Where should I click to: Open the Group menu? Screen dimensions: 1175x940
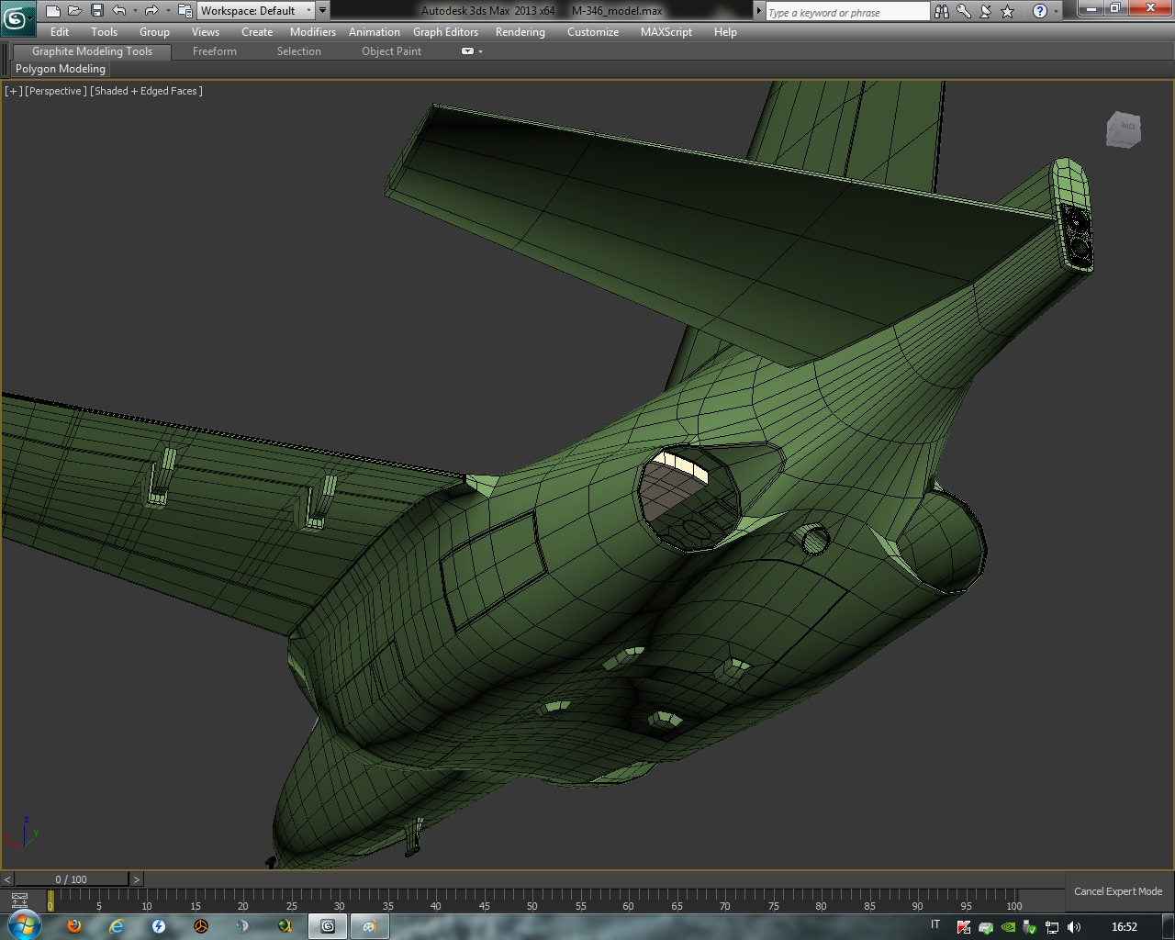coord(154,32)
